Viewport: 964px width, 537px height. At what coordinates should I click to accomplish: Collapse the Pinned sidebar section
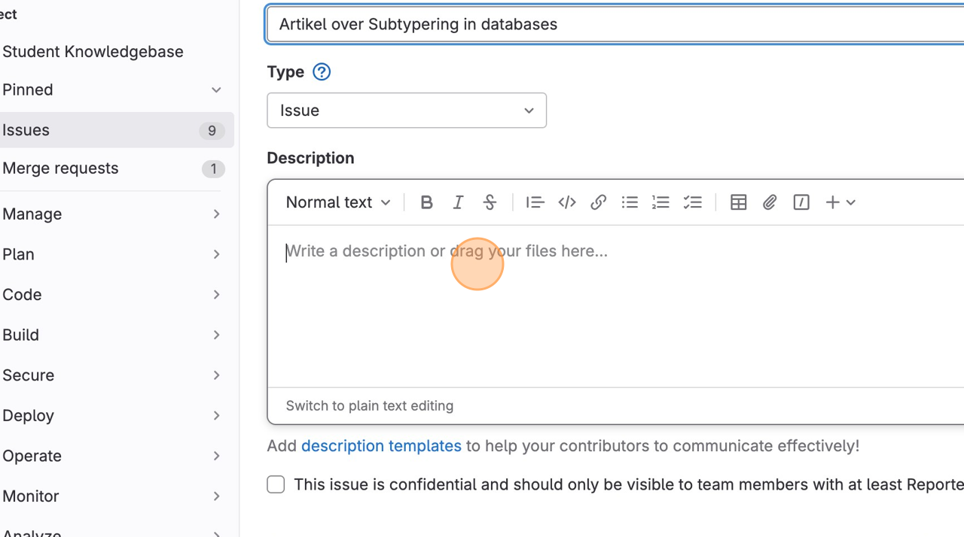point(216,90)
